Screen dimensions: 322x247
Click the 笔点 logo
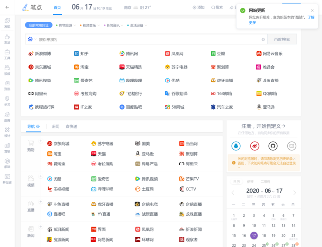click(x=32, y=7)
